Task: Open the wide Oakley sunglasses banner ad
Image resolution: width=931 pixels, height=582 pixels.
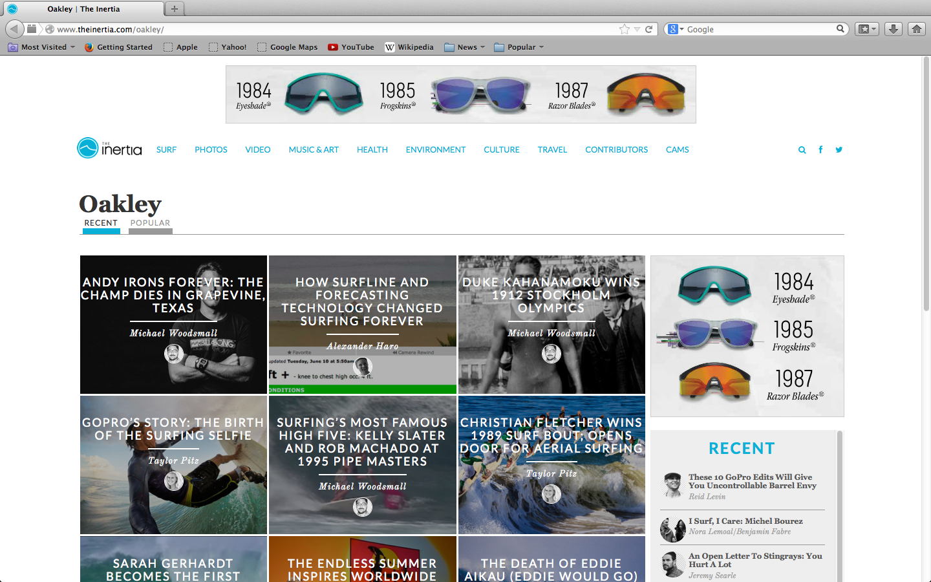Action: pyautogui.click(x=461, y=94)
